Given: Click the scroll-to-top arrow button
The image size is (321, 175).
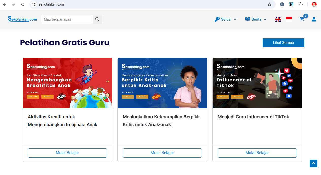Looking at the screenshot, I should click(x=313, y=163).
